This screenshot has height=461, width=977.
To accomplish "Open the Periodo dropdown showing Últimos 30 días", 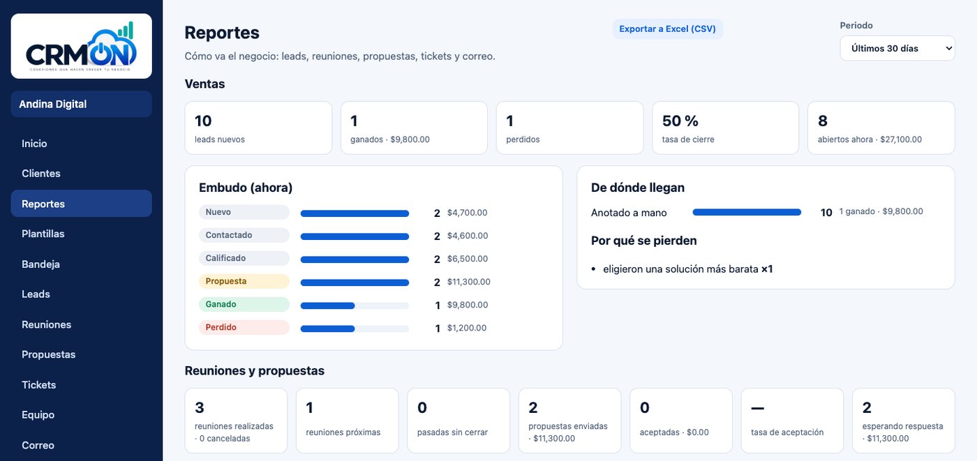I will click(897, 48).
